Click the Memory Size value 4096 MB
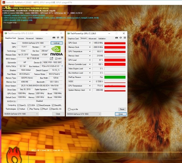This screenshot has width=182, height=163. (x=24, y=82)
